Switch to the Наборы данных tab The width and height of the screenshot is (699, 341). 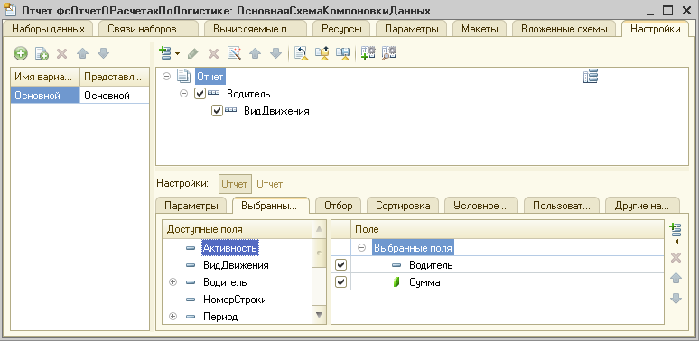[48, 29]
